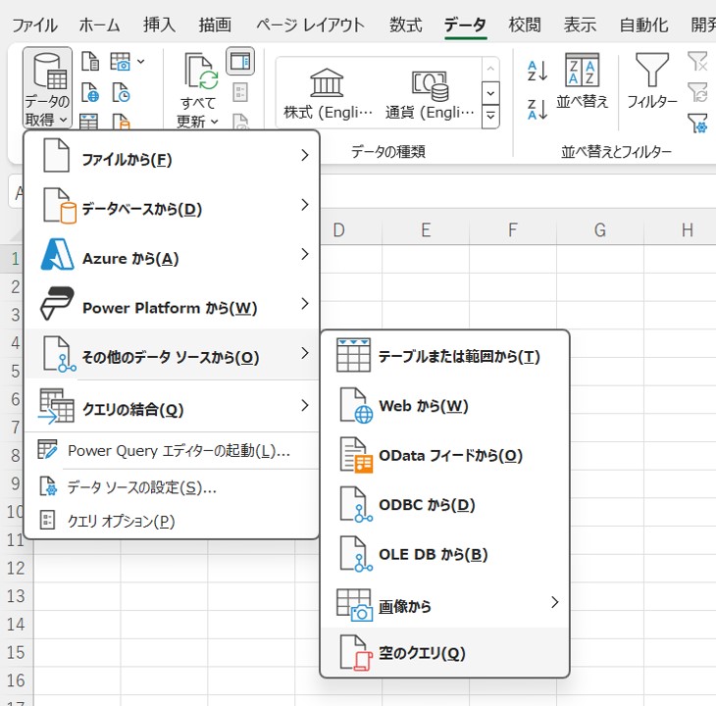716x706 pixels.
Task: Click the active データ tab
Action: pos(465,25)
